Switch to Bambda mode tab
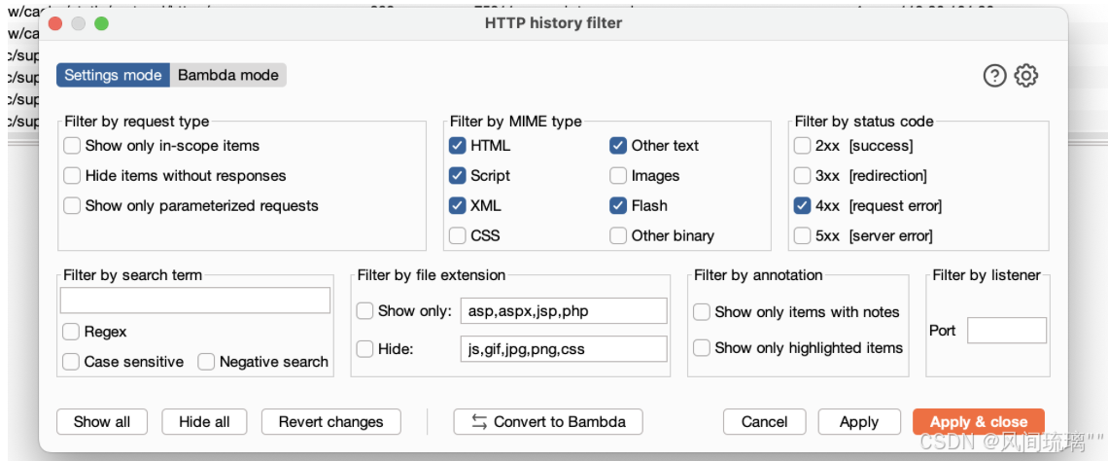The width and height of the screenshot is (1108, 461). pos(228,75)
